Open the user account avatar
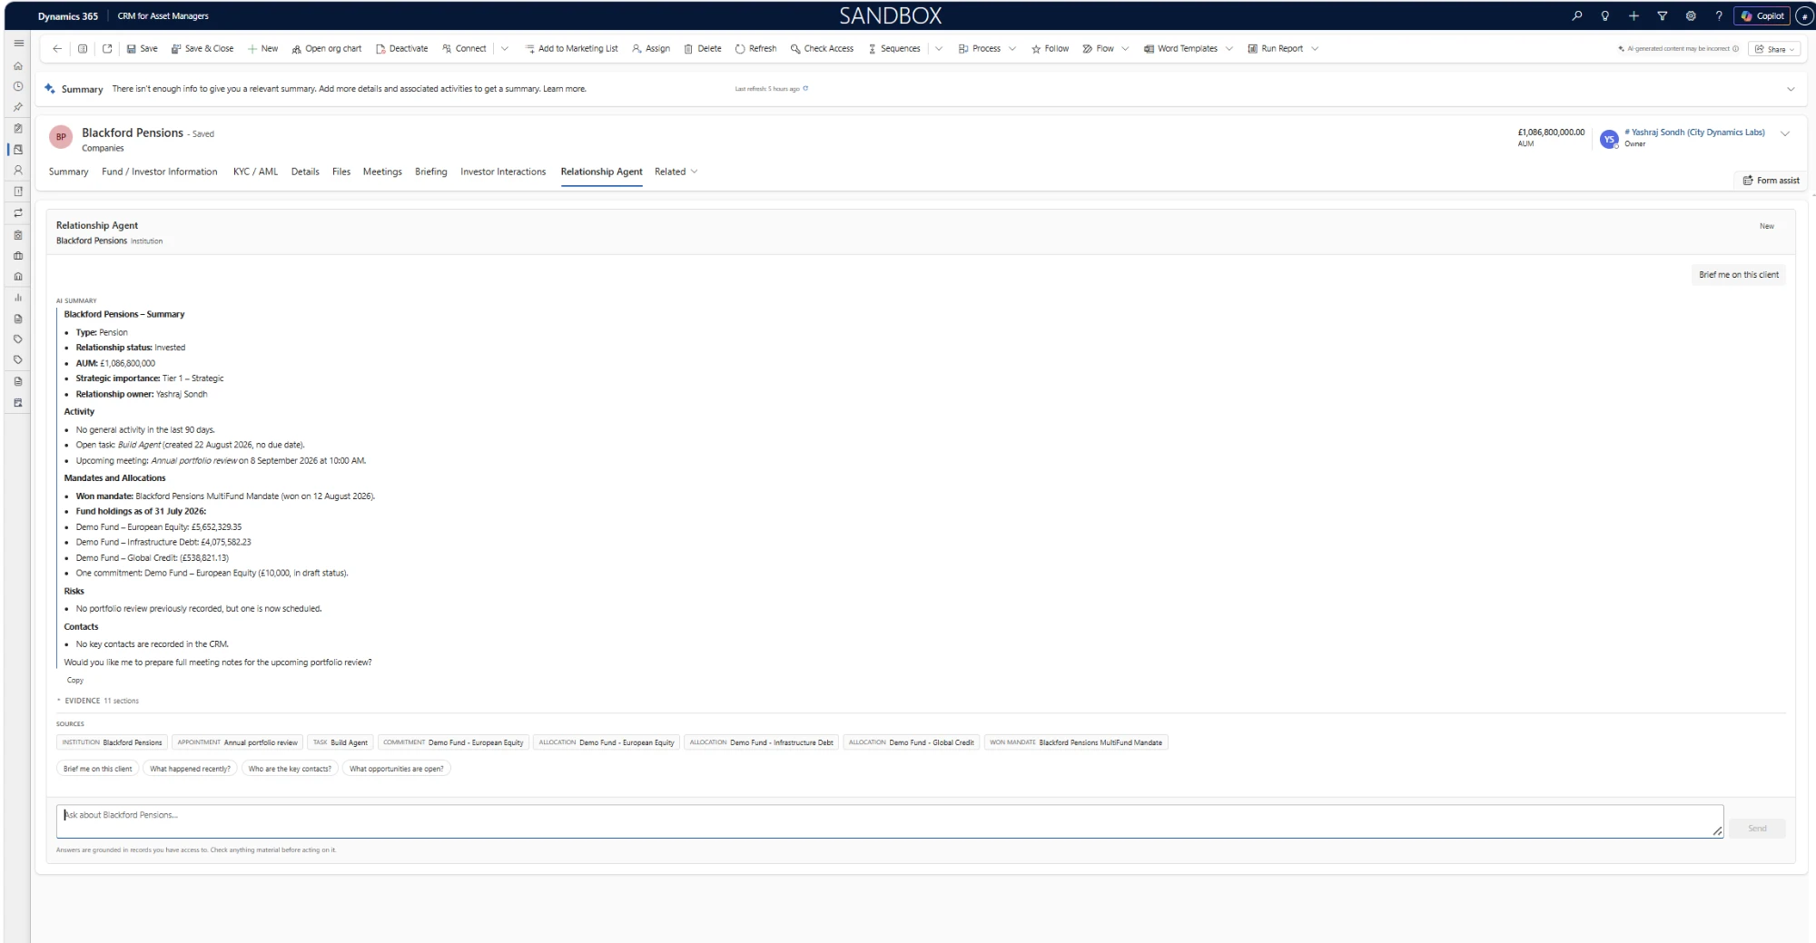The height and width of the screenshot is (943, 1816). tap(1805, 15)
